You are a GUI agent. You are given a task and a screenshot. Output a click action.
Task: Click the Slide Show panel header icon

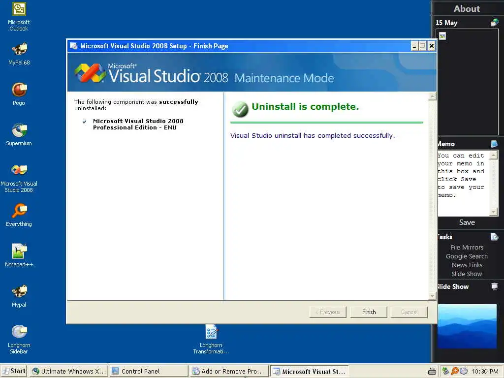click(494, 286)
